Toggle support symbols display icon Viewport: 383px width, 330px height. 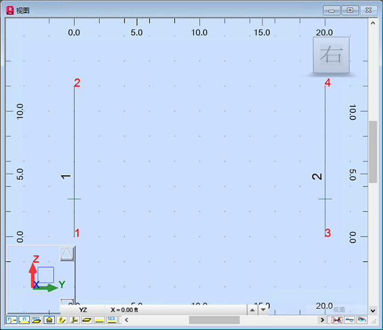(49, 320)
